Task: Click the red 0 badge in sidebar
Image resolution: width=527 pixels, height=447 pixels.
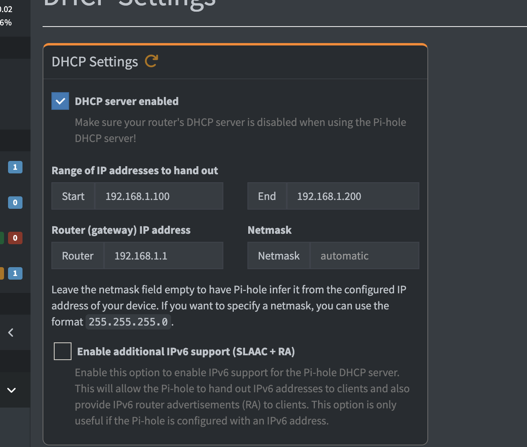Action: click(x=15, y=238)
